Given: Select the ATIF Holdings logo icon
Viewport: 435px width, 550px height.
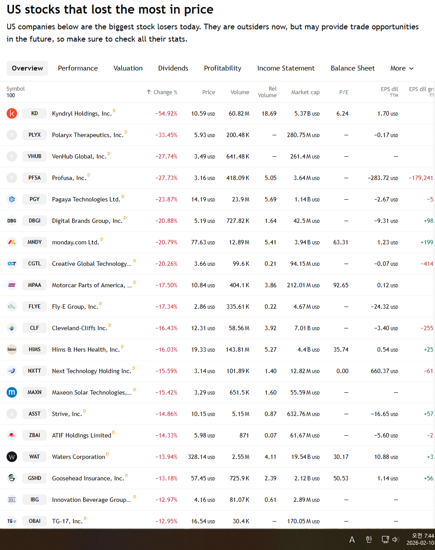Looking at the screenshot, I should click(12, 435).
